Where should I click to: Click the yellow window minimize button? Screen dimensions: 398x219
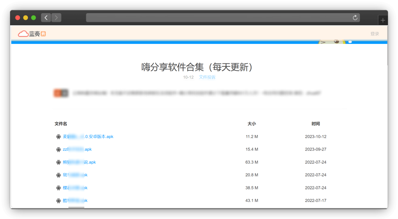pos(25,18)
